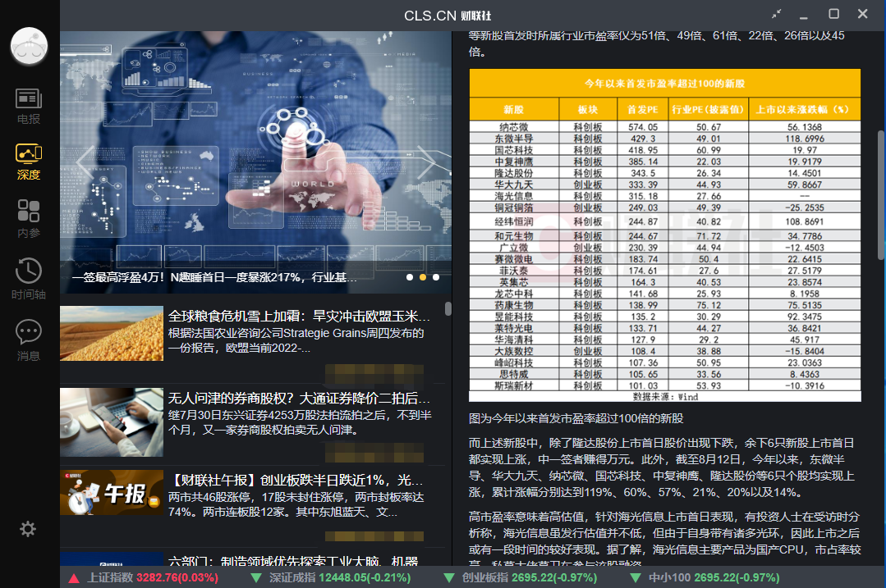Select the third carousel dot indicator
This screenshot has height=588, width=886.
(436, 277)
